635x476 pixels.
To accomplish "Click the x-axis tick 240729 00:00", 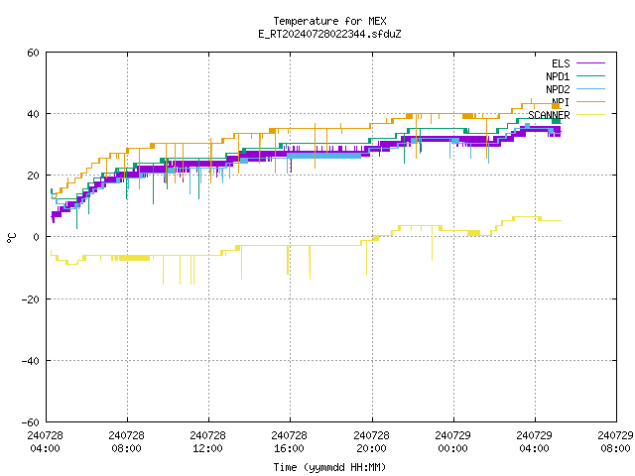I will [x=452, y=442].
